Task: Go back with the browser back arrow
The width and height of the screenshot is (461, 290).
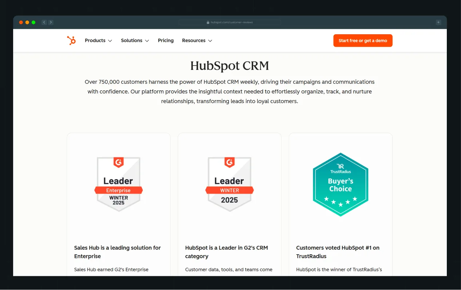Action: (x=44, y=22)
